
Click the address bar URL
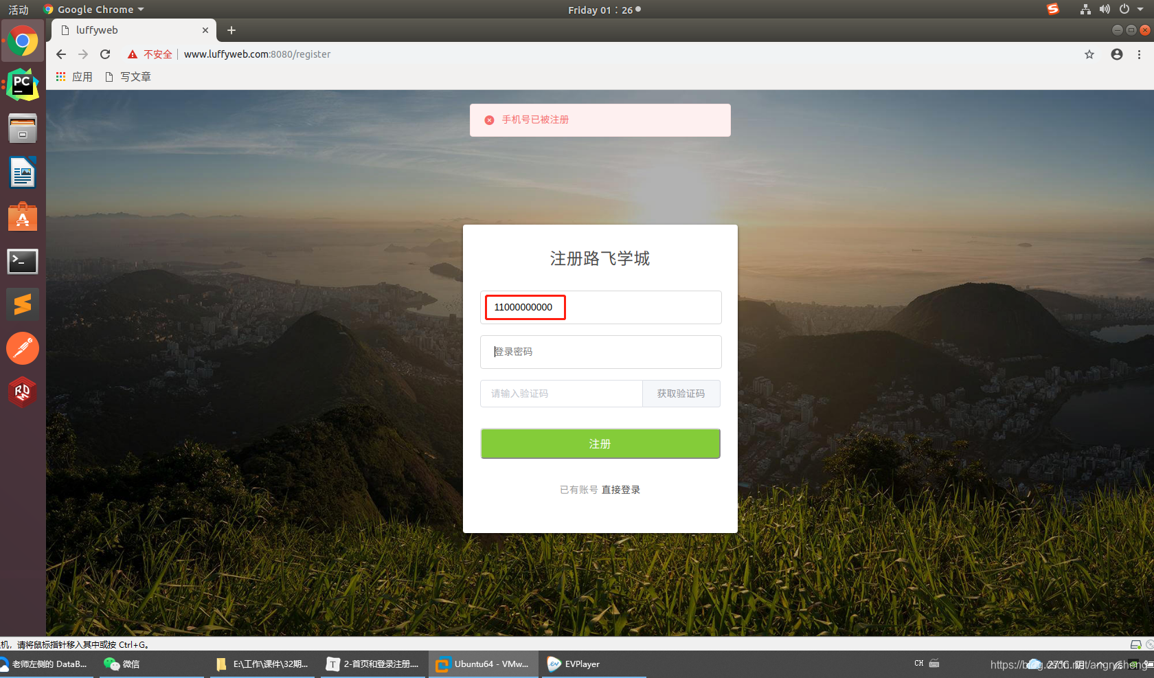[x=257, y=54]
